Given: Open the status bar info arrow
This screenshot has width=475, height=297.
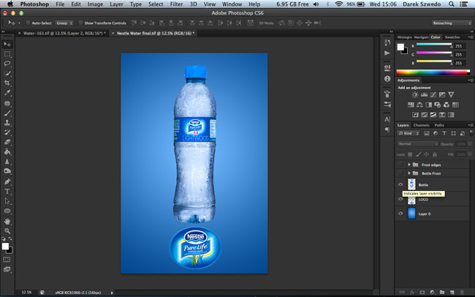Looking at the screenshot, I should 112,293.
